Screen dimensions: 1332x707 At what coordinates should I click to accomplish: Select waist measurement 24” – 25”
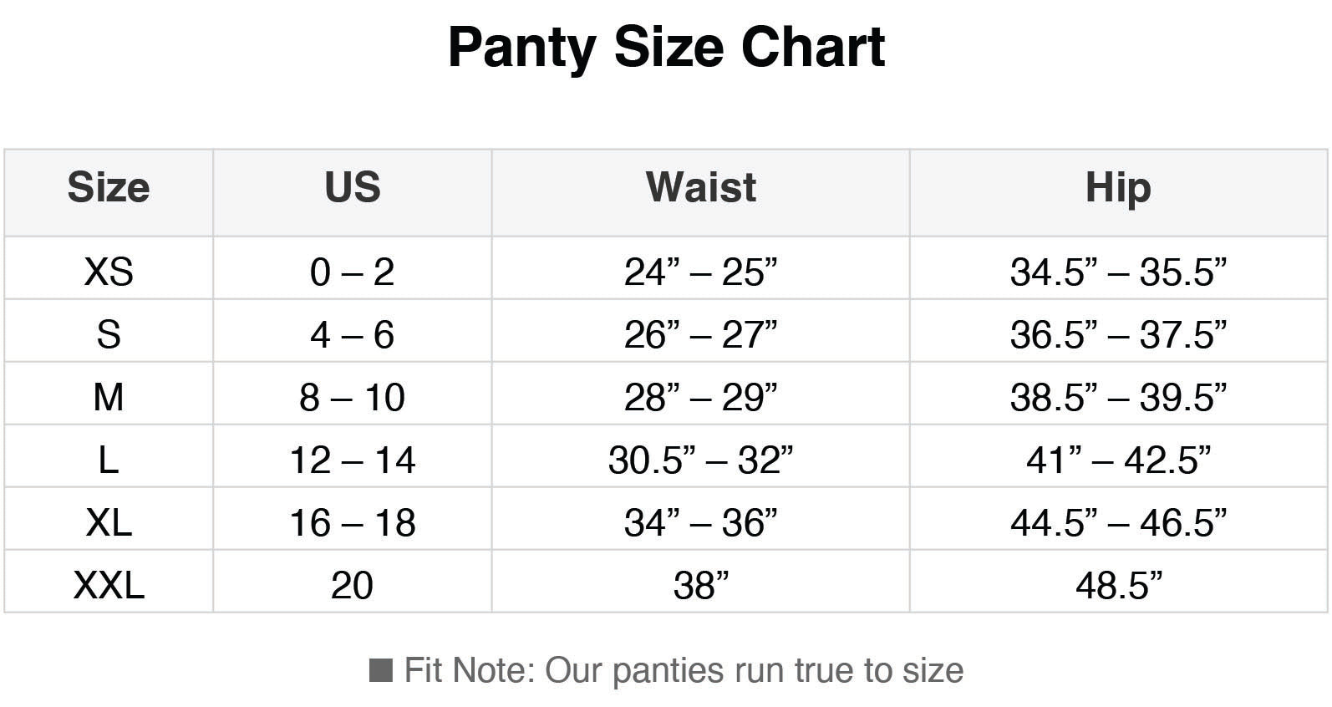[x=700, y=272]
